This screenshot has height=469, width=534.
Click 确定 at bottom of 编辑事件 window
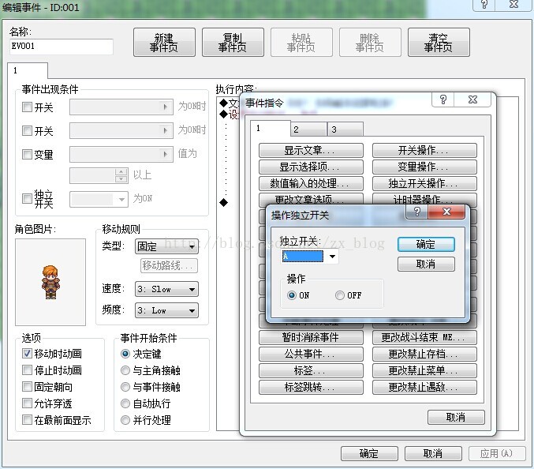(369, 454)
